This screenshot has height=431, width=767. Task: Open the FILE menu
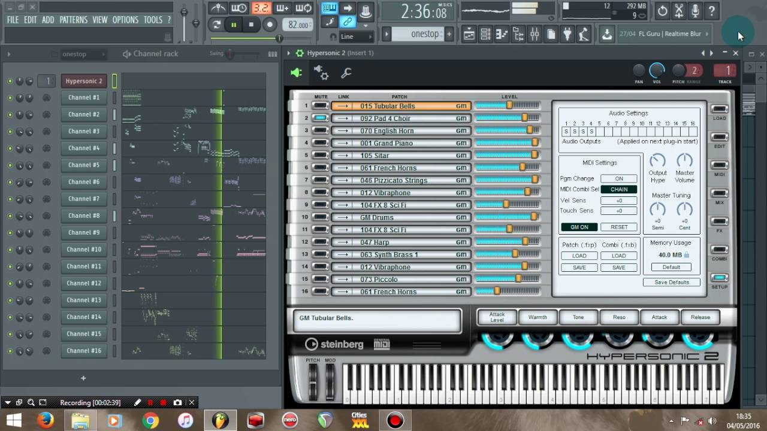(x=13, y=20)
